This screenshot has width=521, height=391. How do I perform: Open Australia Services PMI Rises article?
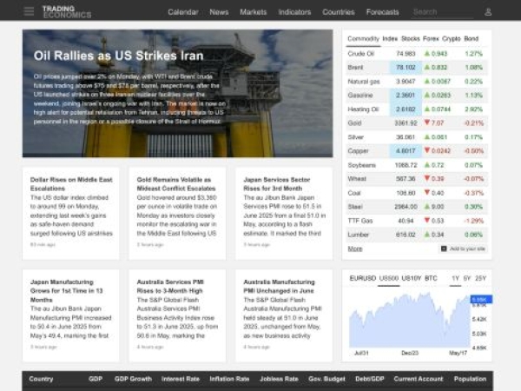pyautogui.click(x=170, y=286)
